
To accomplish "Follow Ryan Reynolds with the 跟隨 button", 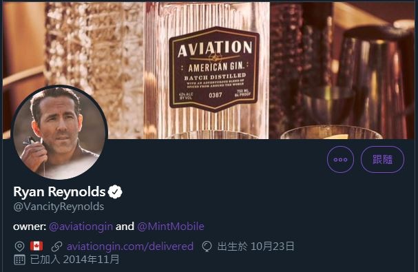I will pyautogui.click(x=382, y=160).
